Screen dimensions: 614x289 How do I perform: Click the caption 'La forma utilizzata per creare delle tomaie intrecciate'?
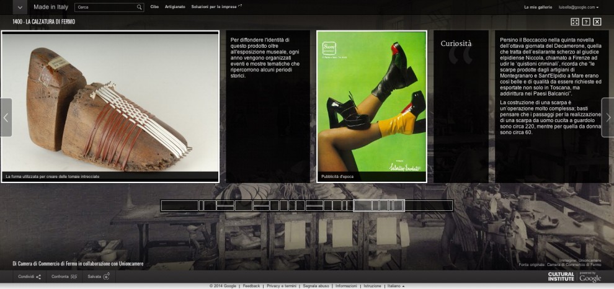pyautogui.click(x=53, y=177)
